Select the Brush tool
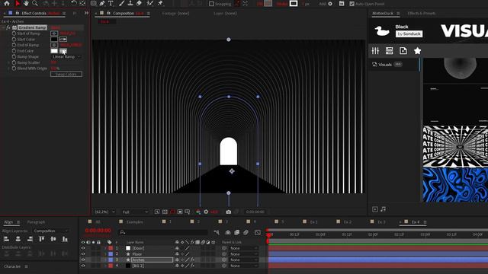 [x=122, y=3]
